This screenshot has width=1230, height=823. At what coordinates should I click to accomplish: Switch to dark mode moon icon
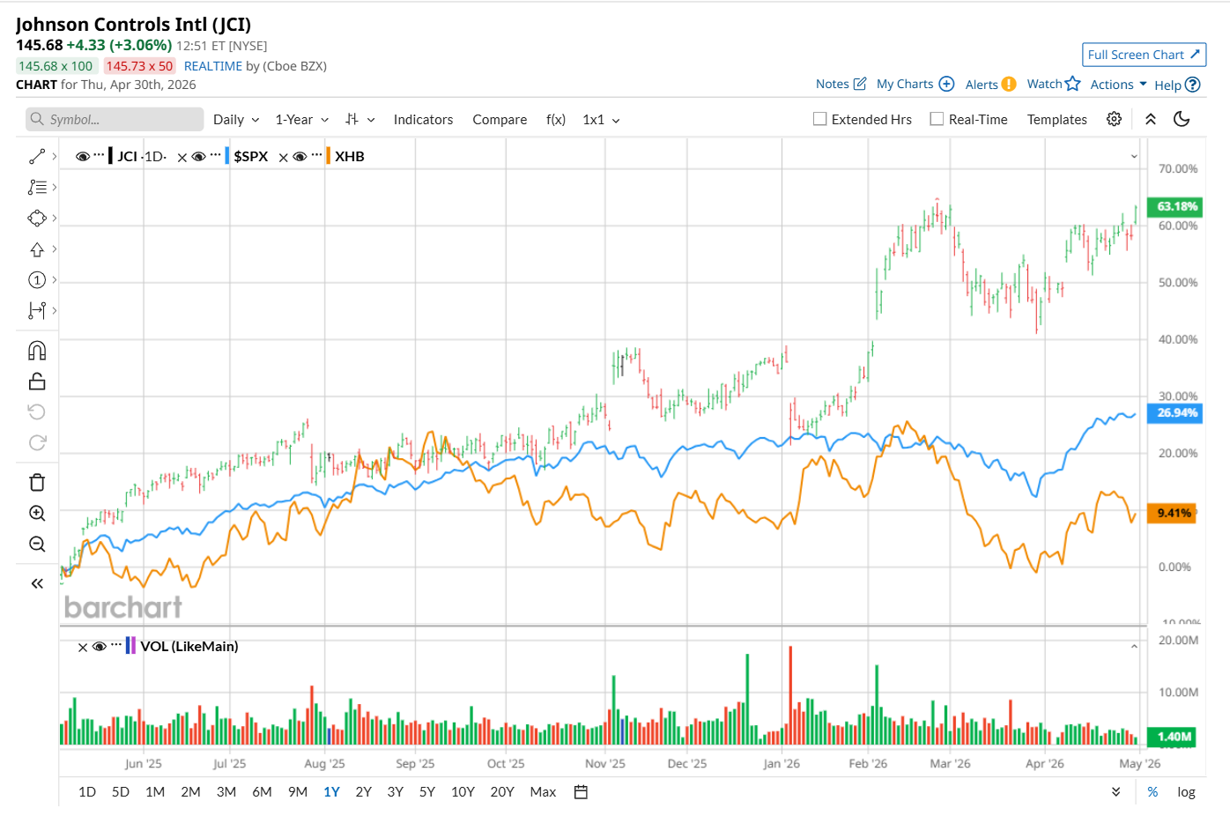(x=1182, y=119)
